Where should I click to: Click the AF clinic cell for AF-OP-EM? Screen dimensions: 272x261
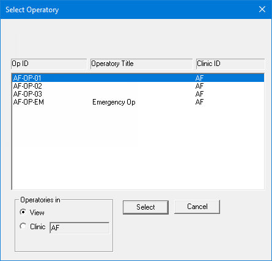[x=199, y=102]
